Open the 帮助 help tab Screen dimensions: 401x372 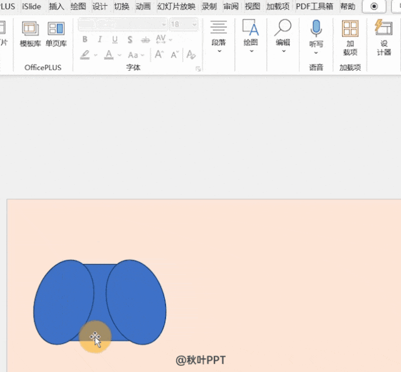click(x=347, y=6)
